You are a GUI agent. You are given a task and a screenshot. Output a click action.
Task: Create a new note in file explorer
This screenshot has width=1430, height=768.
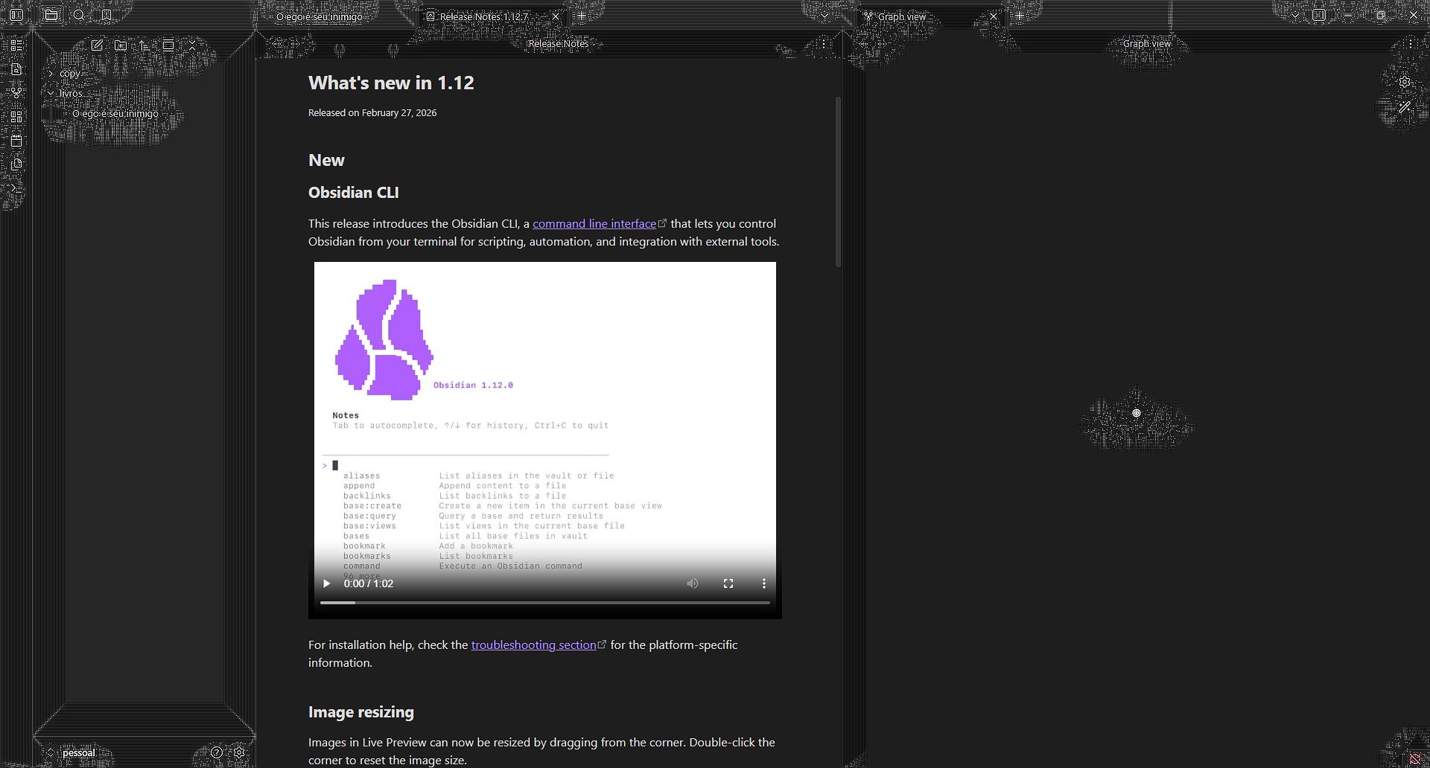97,45
